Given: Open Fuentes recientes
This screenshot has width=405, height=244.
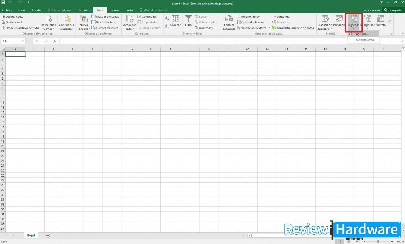Looking at the screenshot, I should [105, 28].
